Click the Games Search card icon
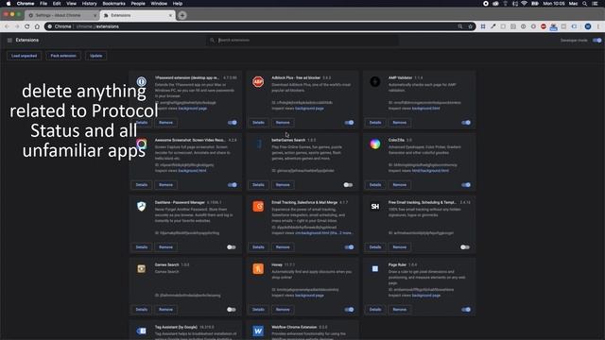The image size is (605, 340). (142, 268)
